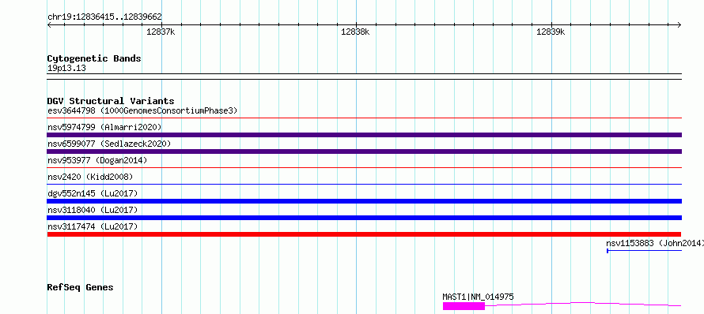Open the DGV Structural Variants track heading

(x=111, y=101)
